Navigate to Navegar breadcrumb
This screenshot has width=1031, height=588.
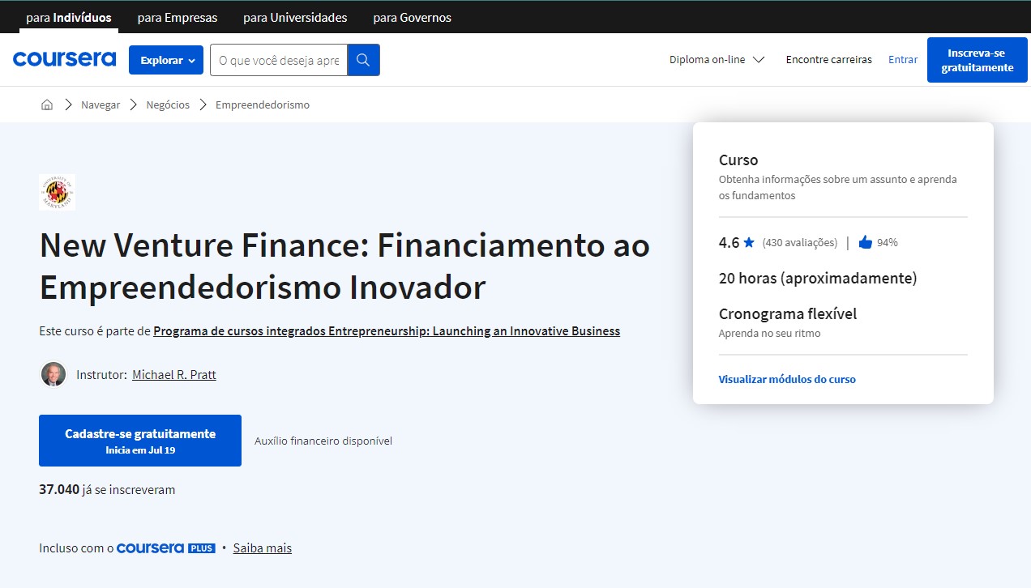pos(101,104)
